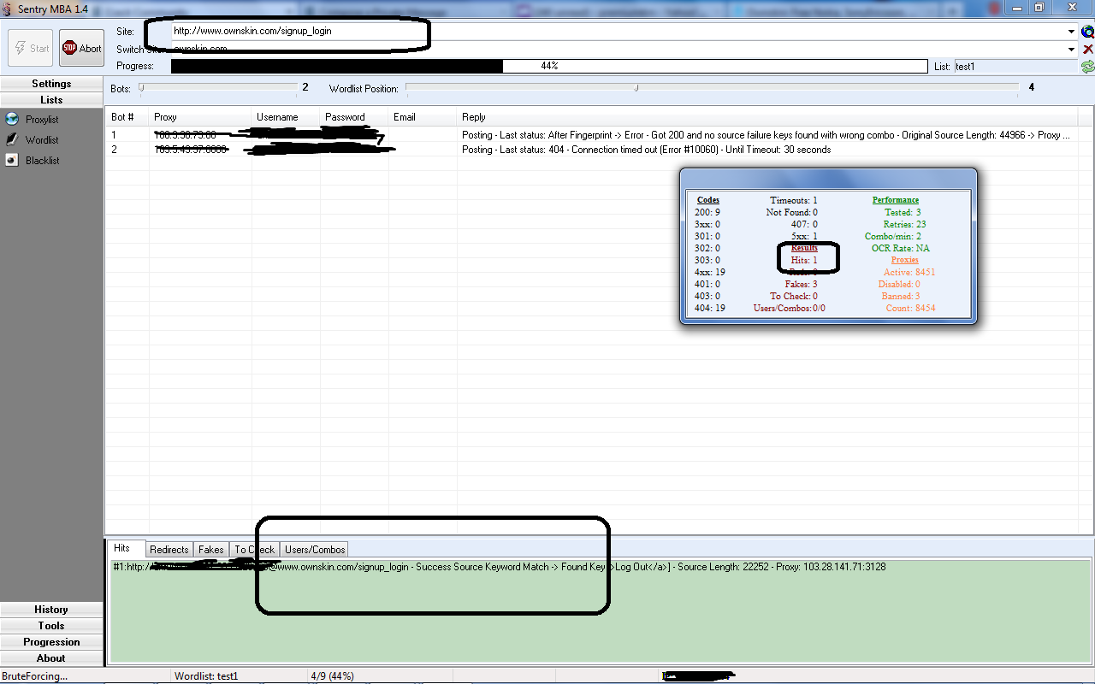Click the Sentry MBA title bar icon

pyautogui.click(x=9, y=8)
